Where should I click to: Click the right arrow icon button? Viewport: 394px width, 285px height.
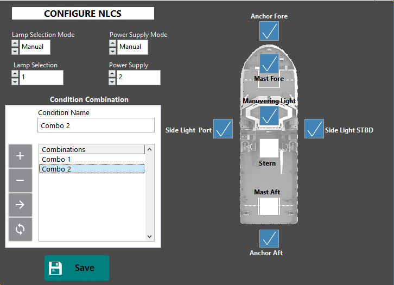20,205
